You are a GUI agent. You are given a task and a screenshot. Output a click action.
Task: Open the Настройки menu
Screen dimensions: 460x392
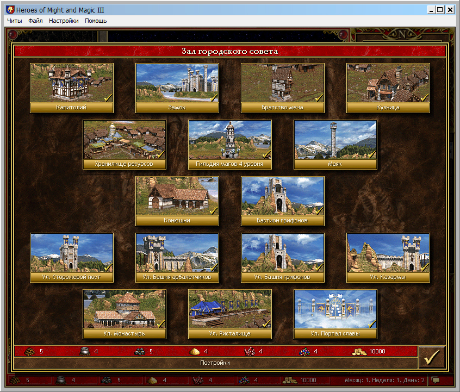(64, 21)
